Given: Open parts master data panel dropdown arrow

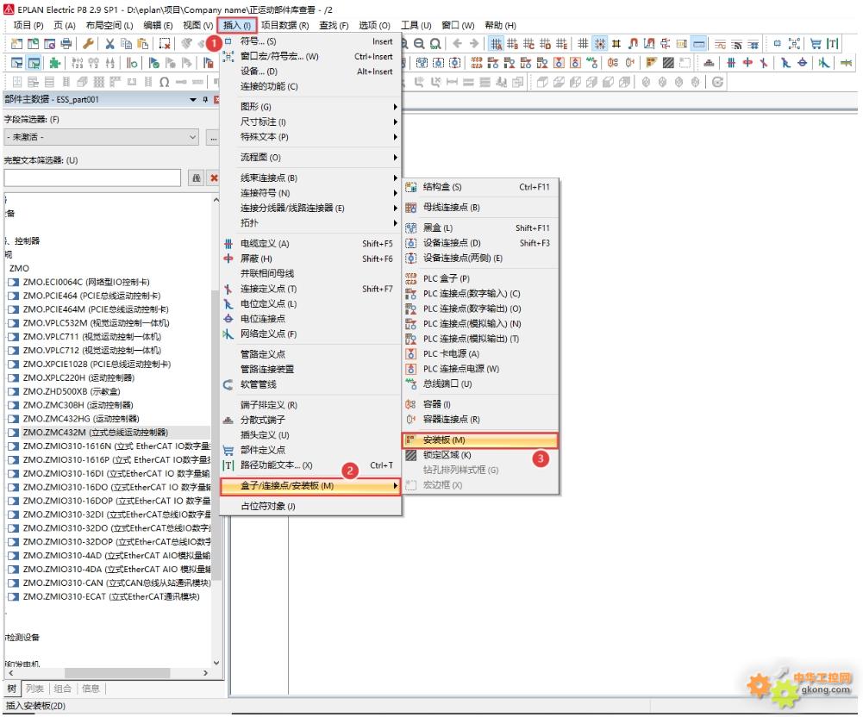Looking at the screenshot, I should click(193, 100).
